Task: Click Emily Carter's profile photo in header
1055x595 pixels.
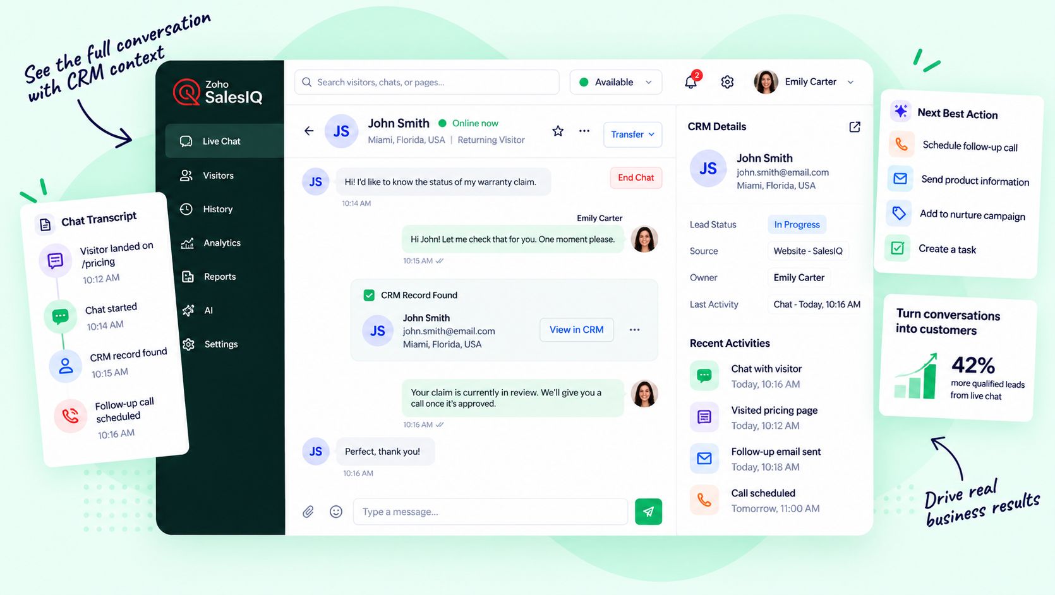Action: 766,82
